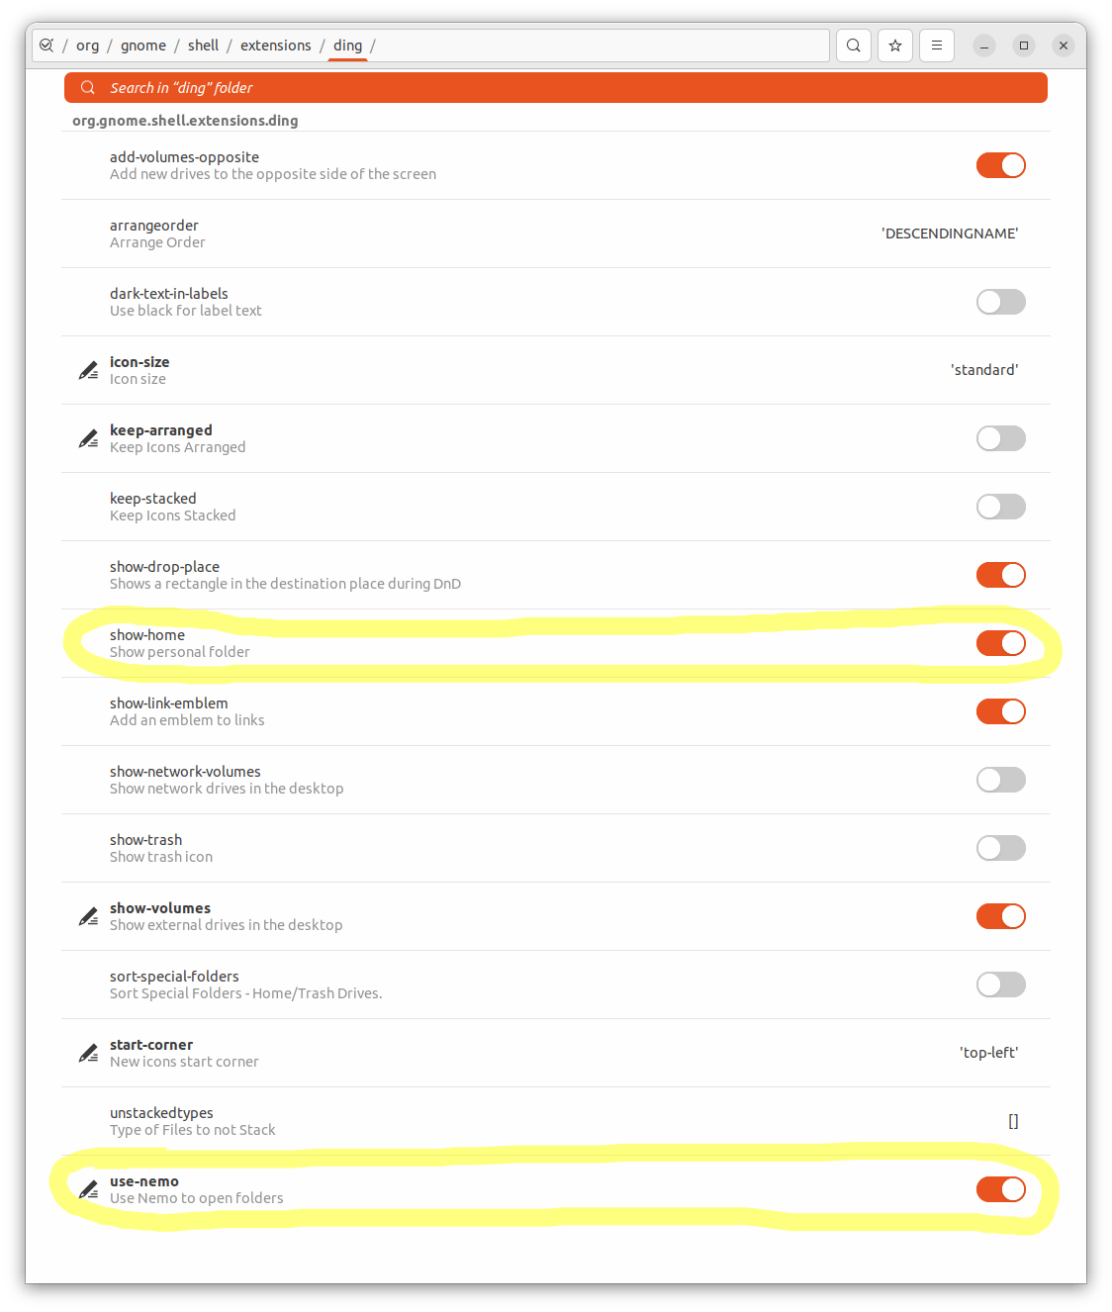
Task: Open the unstackedtypes key row
Action: coord(556,1121)
